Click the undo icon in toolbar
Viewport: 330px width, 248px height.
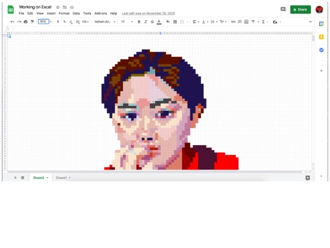(x=12, y=21)
